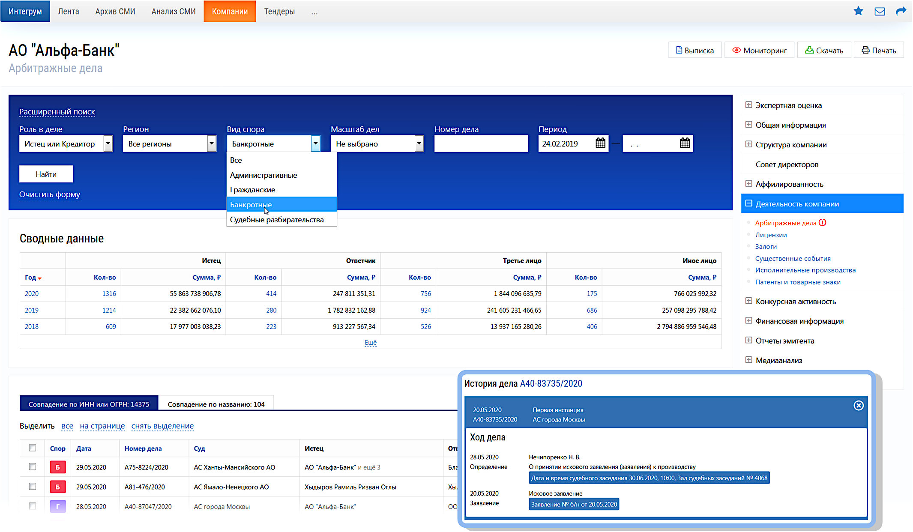Expand Конкурсная активность section
Viewport: 913px width, 532px height.
coord(748,301)
